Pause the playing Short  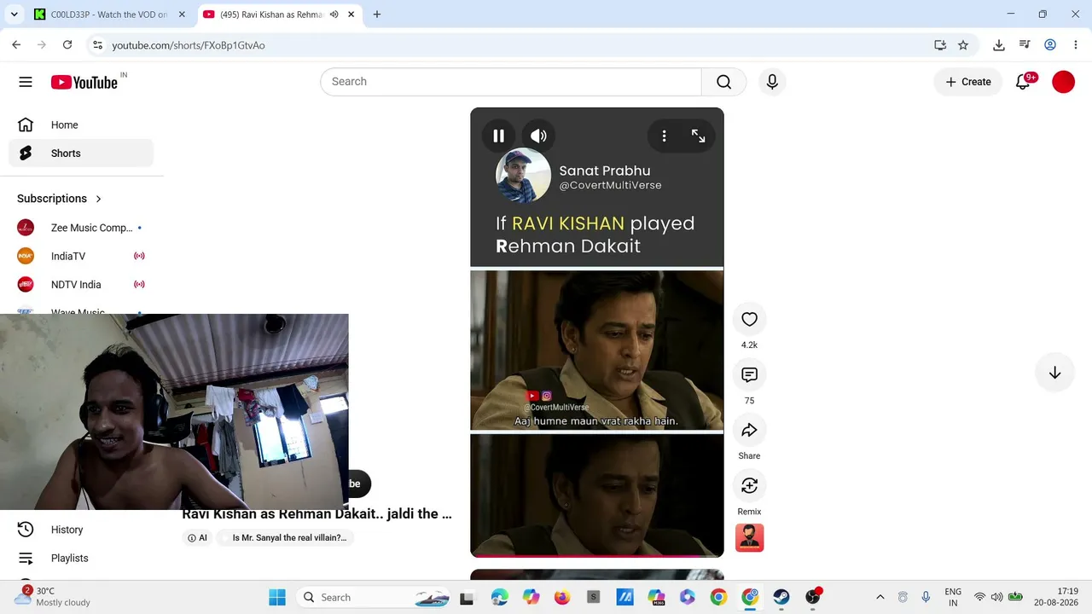point(498,136)
